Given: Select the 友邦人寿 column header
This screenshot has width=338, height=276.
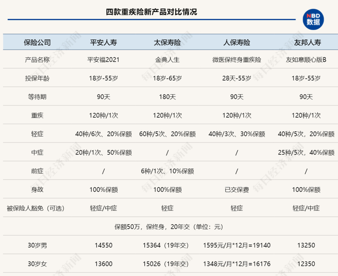Looking at the screenshot, I should (308, 42).
